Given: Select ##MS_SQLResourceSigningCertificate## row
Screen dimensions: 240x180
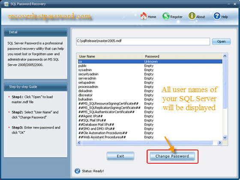Looking at the screenshot, I should (x=150, y=104).
